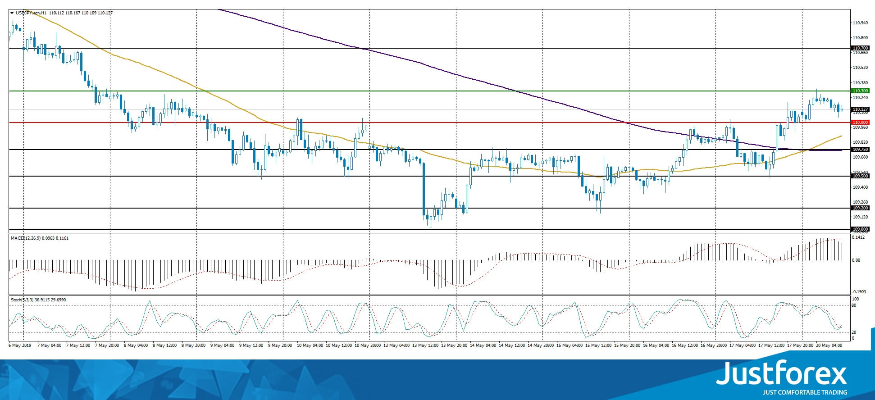
Task: Open the chart menu triangle beside USDJPY.ecn,H1
Action: coord(12,13)
